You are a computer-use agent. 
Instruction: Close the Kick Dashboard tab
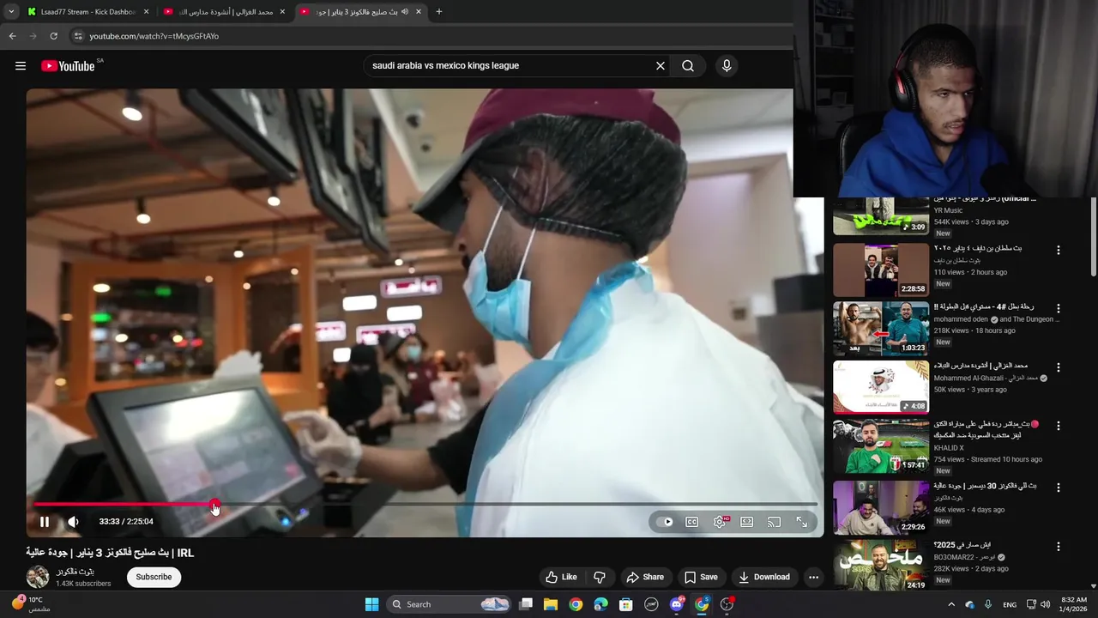coord(147,12)
